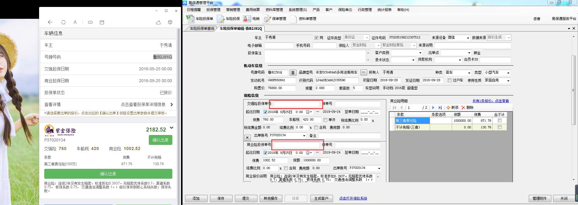Click the font size A icon in left window
The image size is (578, 205).
pyautogui.click(x=75, y=22)
